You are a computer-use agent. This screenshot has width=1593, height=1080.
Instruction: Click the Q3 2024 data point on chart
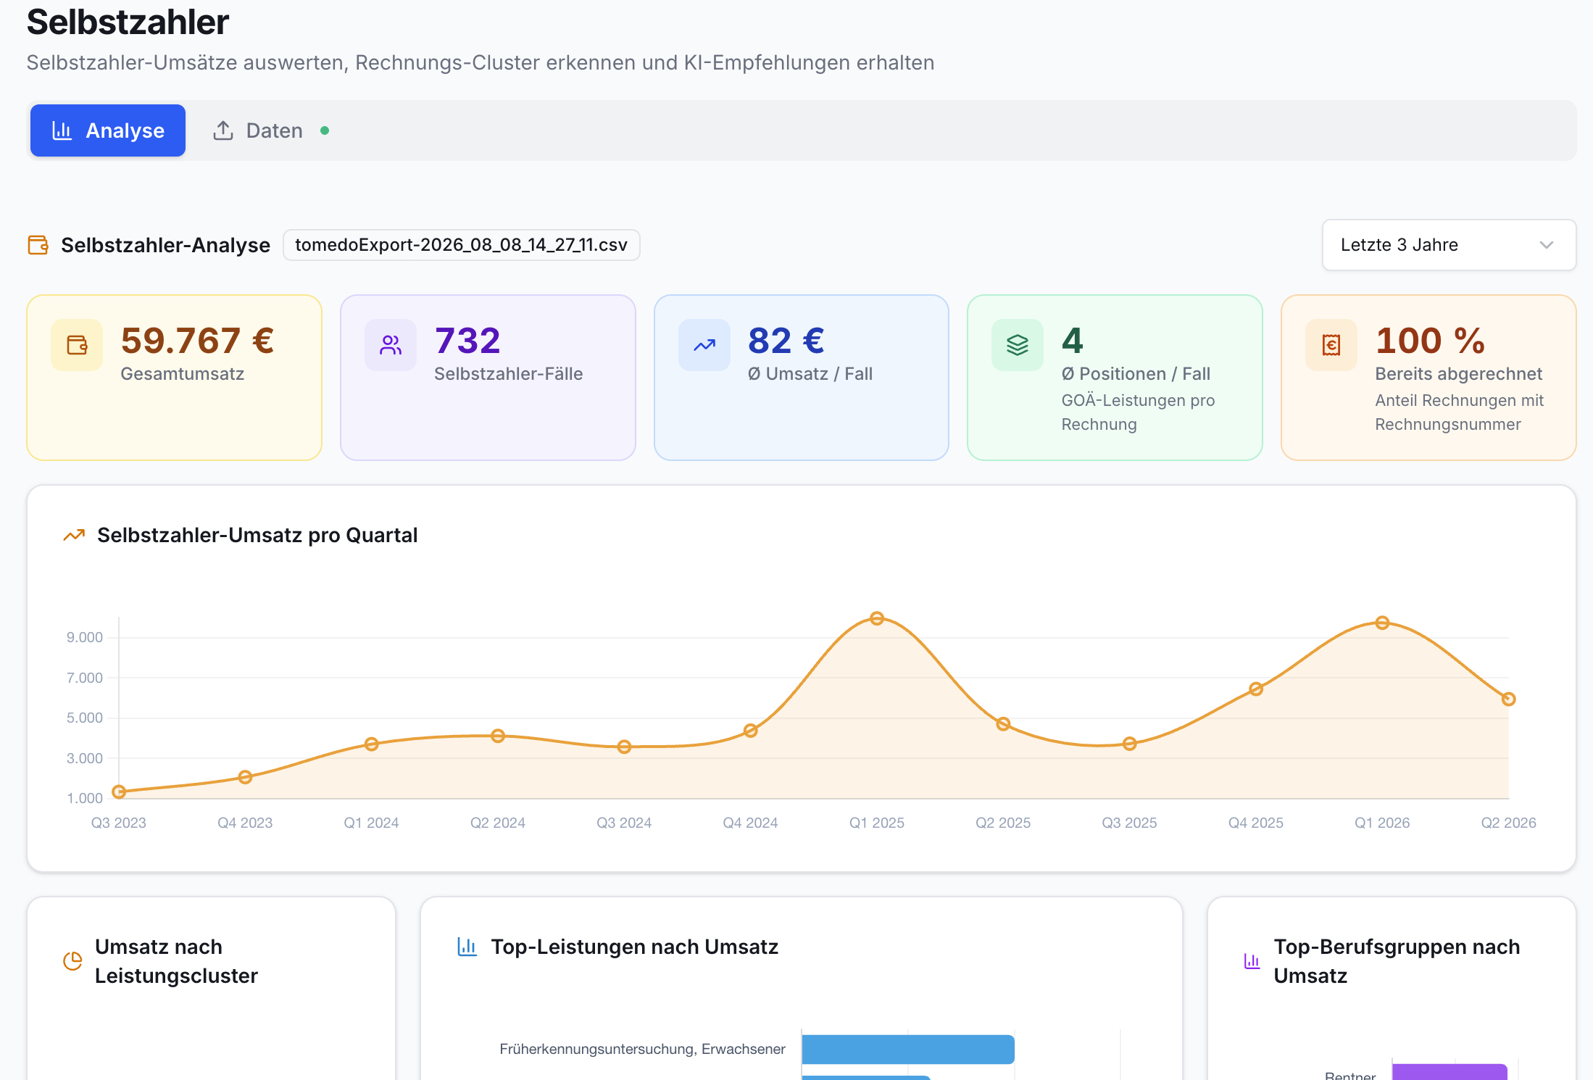624,747
